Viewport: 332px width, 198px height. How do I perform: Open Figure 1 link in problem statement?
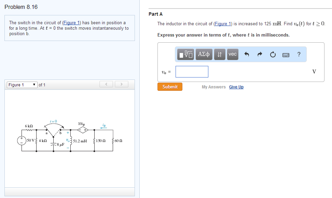tap(72, 23)
